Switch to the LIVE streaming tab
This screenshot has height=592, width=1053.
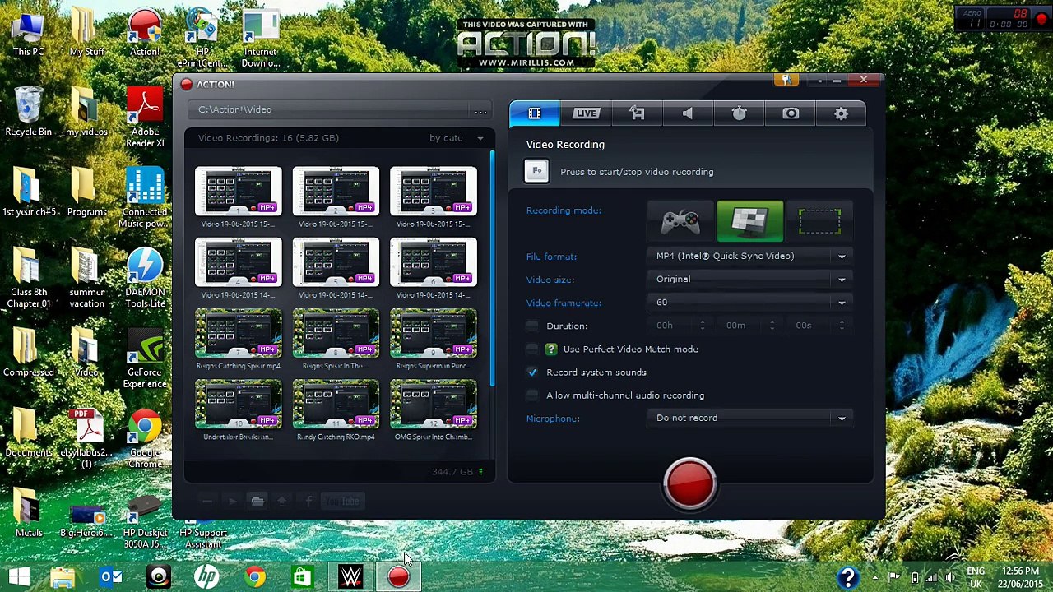point(586,113)
